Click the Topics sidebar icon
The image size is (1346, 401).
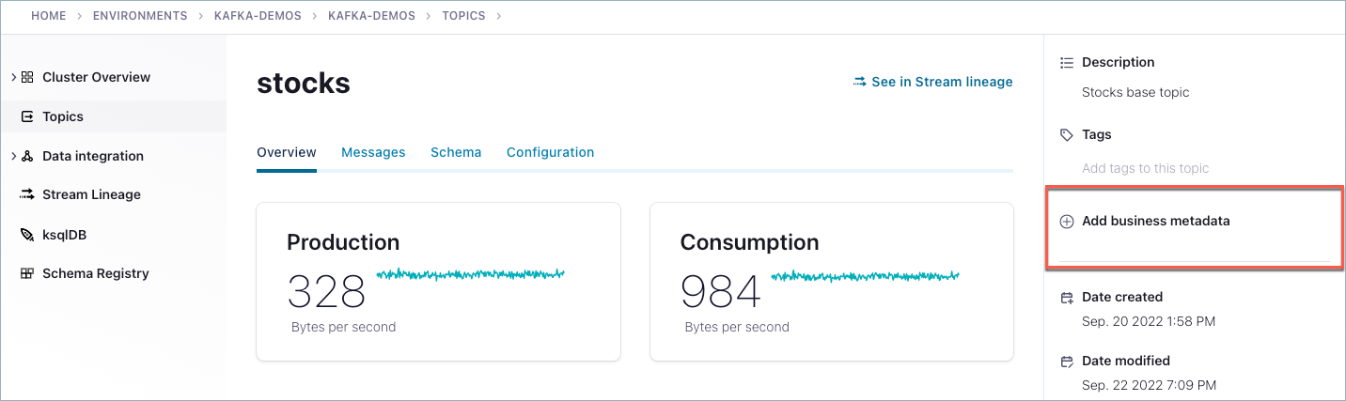pyautogui.click(x=27, y=116)
